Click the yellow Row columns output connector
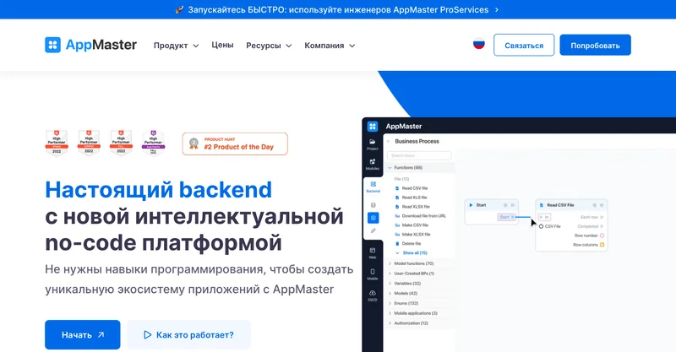This screenshot has height=352, width=676. coord(602,245)
